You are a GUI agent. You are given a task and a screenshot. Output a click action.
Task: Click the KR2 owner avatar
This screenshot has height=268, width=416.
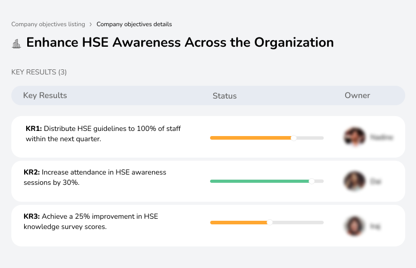354,181
